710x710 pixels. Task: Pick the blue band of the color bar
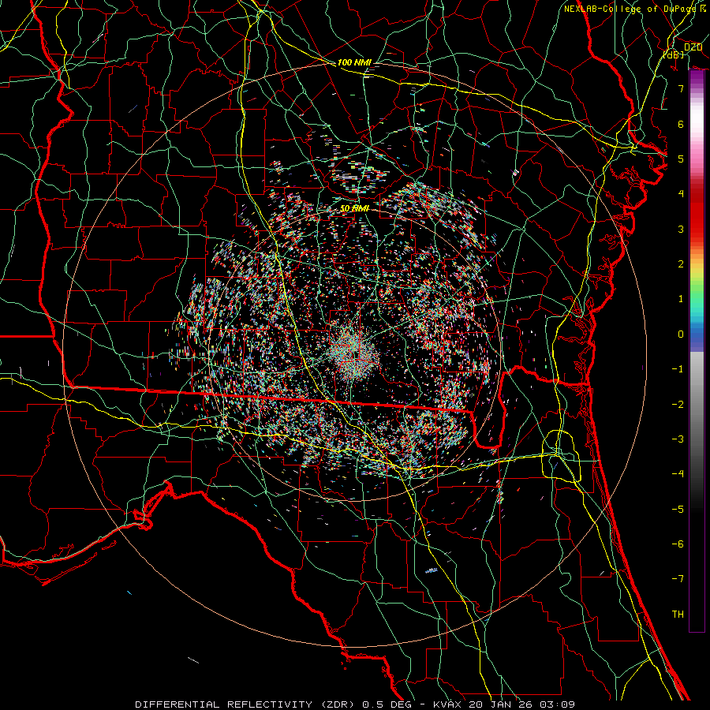[x=697, y=335]
